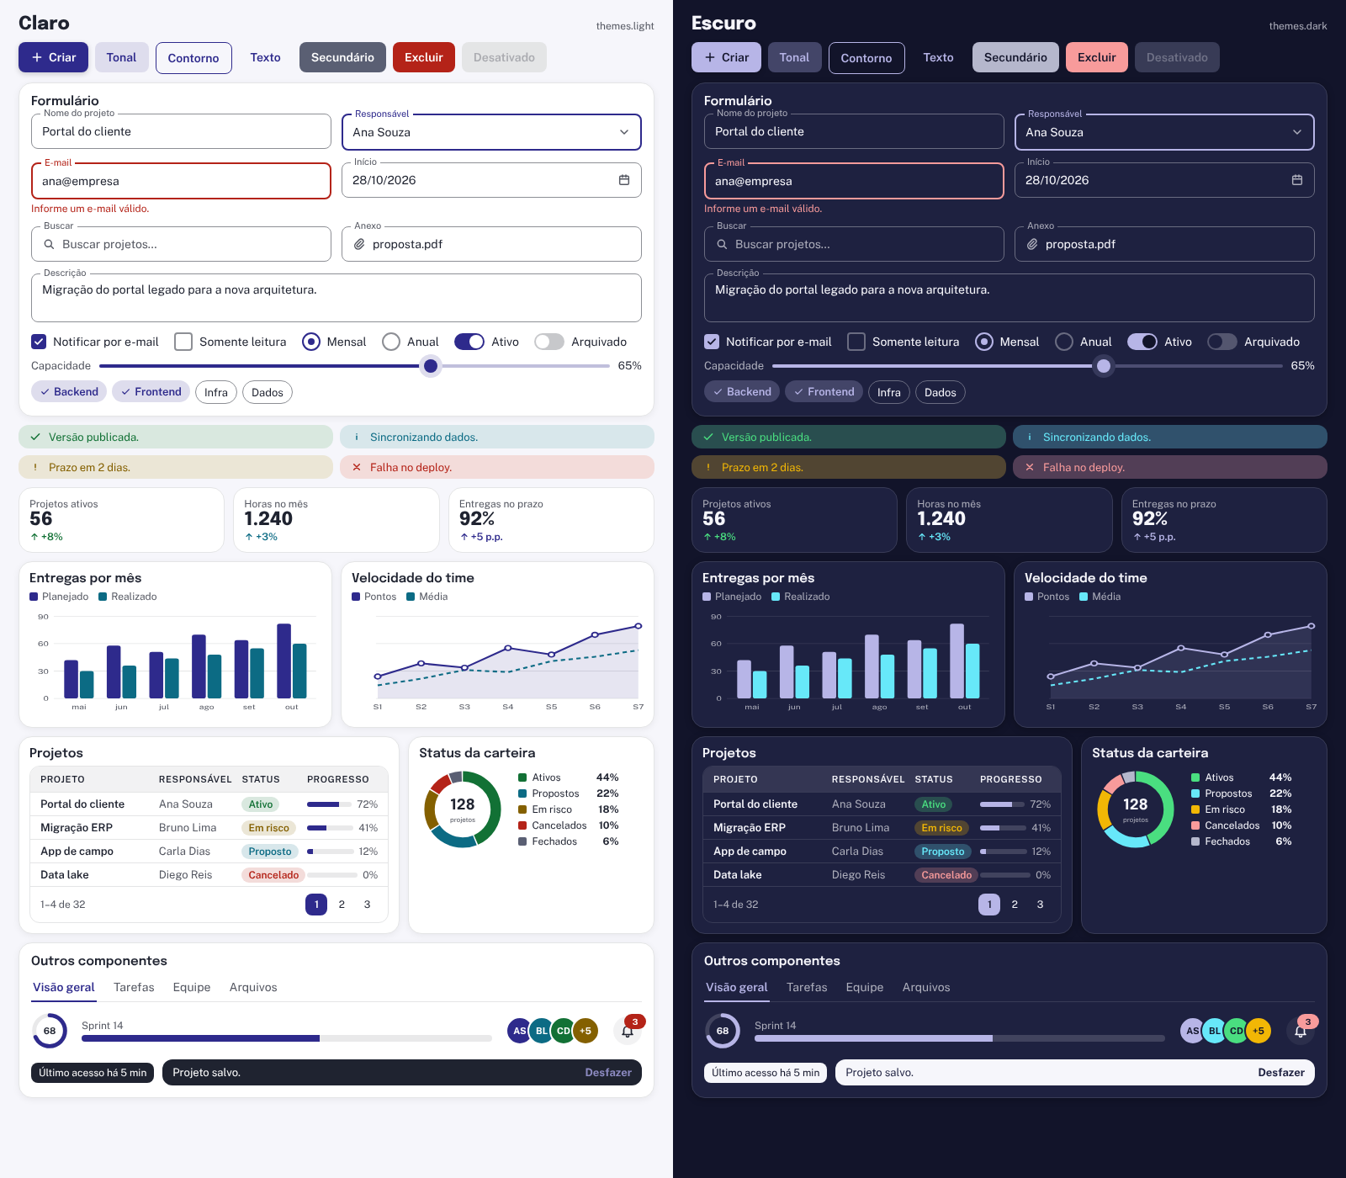Click the Capacidade slider thumb in light theme
Viewport: 1346px width, 1178px height.
point(431,366)
